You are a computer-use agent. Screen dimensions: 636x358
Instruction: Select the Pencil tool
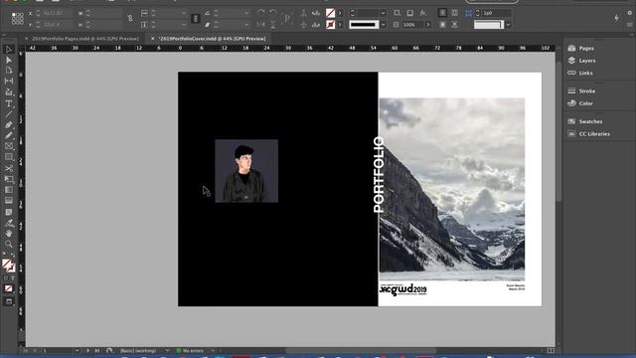9,135
